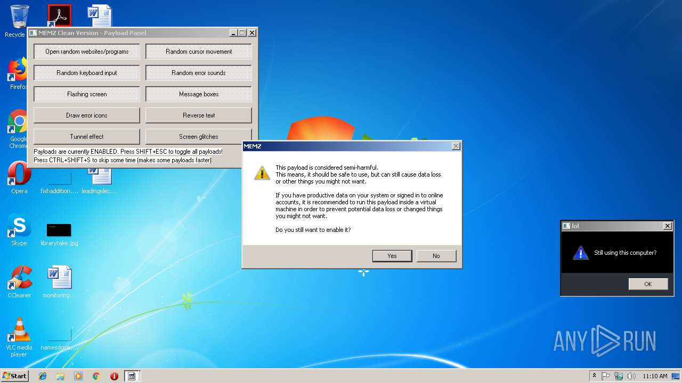Close the lol message box

(x=667, y=226)
